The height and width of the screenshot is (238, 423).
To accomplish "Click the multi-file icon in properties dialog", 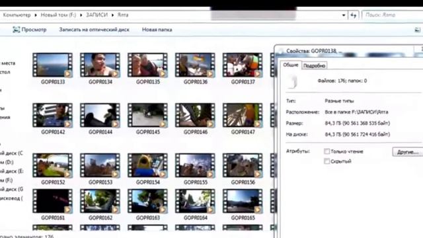I will tap(292, 81).
